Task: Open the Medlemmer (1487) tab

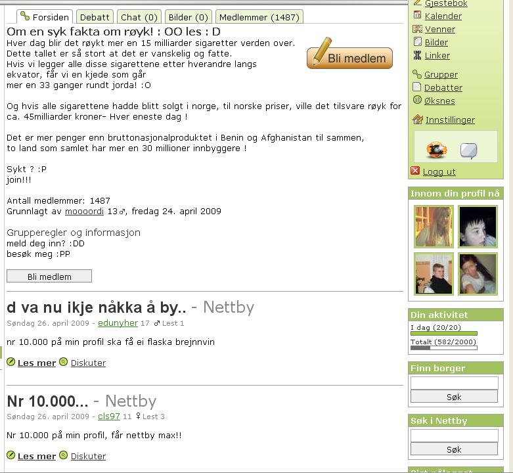Action: [259, 17]
